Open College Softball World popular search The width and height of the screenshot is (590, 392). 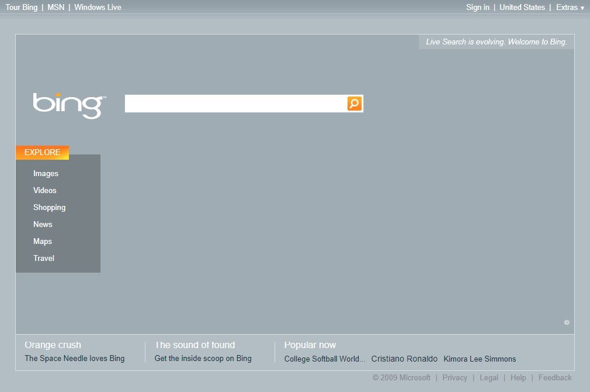pyautogui.click(x=325, y=359)
